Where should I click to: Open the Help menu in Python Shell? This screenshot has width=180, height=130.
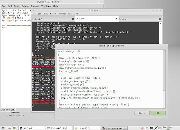tap(55, 6)
